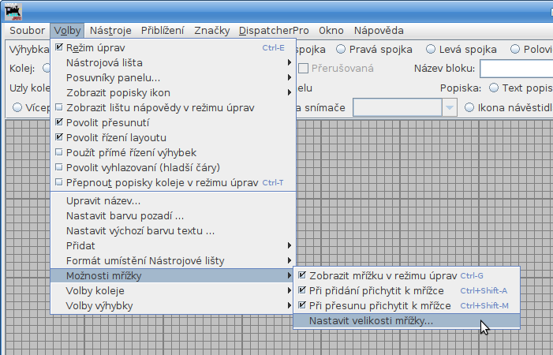
Task: Open the Volby koleje submenu
Action: [x=174, y=291]
